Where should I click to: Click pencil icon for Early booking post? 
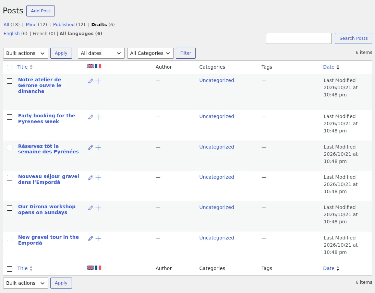[90, 117]
